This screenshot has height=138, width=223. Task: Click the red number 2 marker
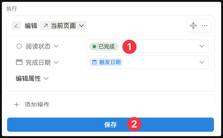tap(134, 124)
